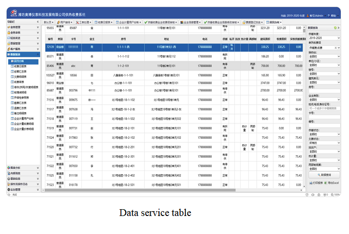Click the 帐号 Admin user icon
This screenshot has width=349, height=234.
[x=308, y=16]
